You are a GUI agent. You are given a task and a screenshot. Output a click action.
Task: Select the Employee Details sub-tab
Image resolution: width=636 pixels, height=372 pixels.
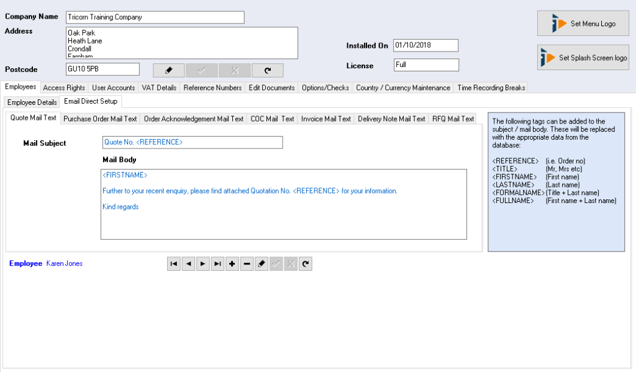click(32, 102)
